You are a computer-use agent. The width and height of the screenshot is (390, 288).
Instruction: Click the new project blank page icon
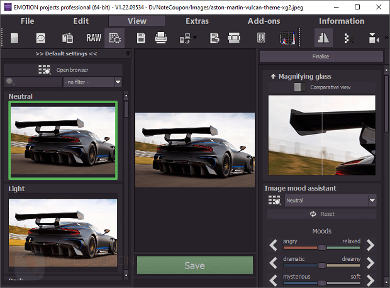tap(14, 38)
